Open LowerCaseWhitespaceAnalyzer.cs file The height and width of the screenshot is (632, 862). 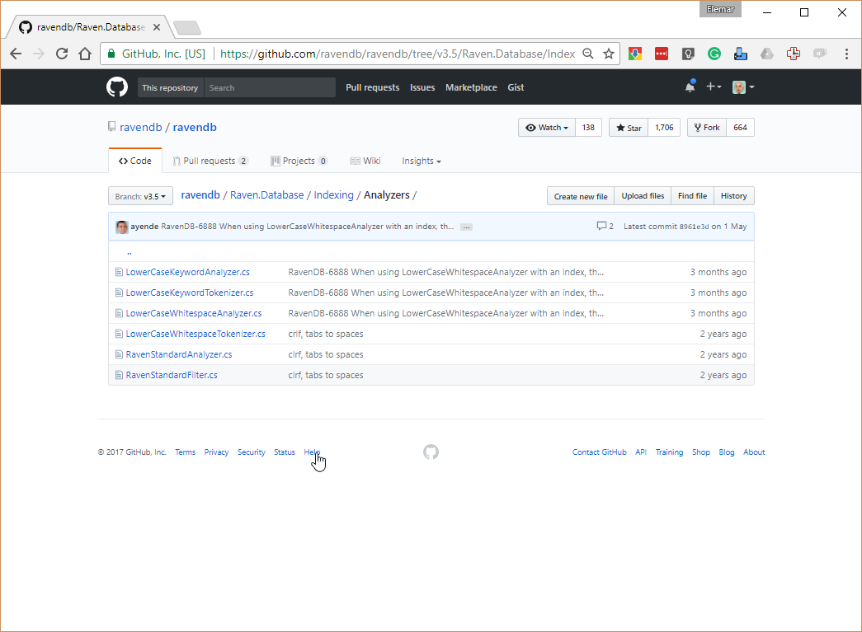[194, 314]
